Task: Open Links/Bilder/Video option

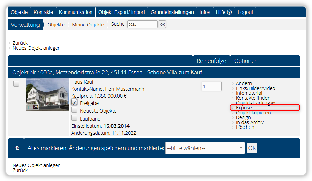Action: (x=255, y=88)
